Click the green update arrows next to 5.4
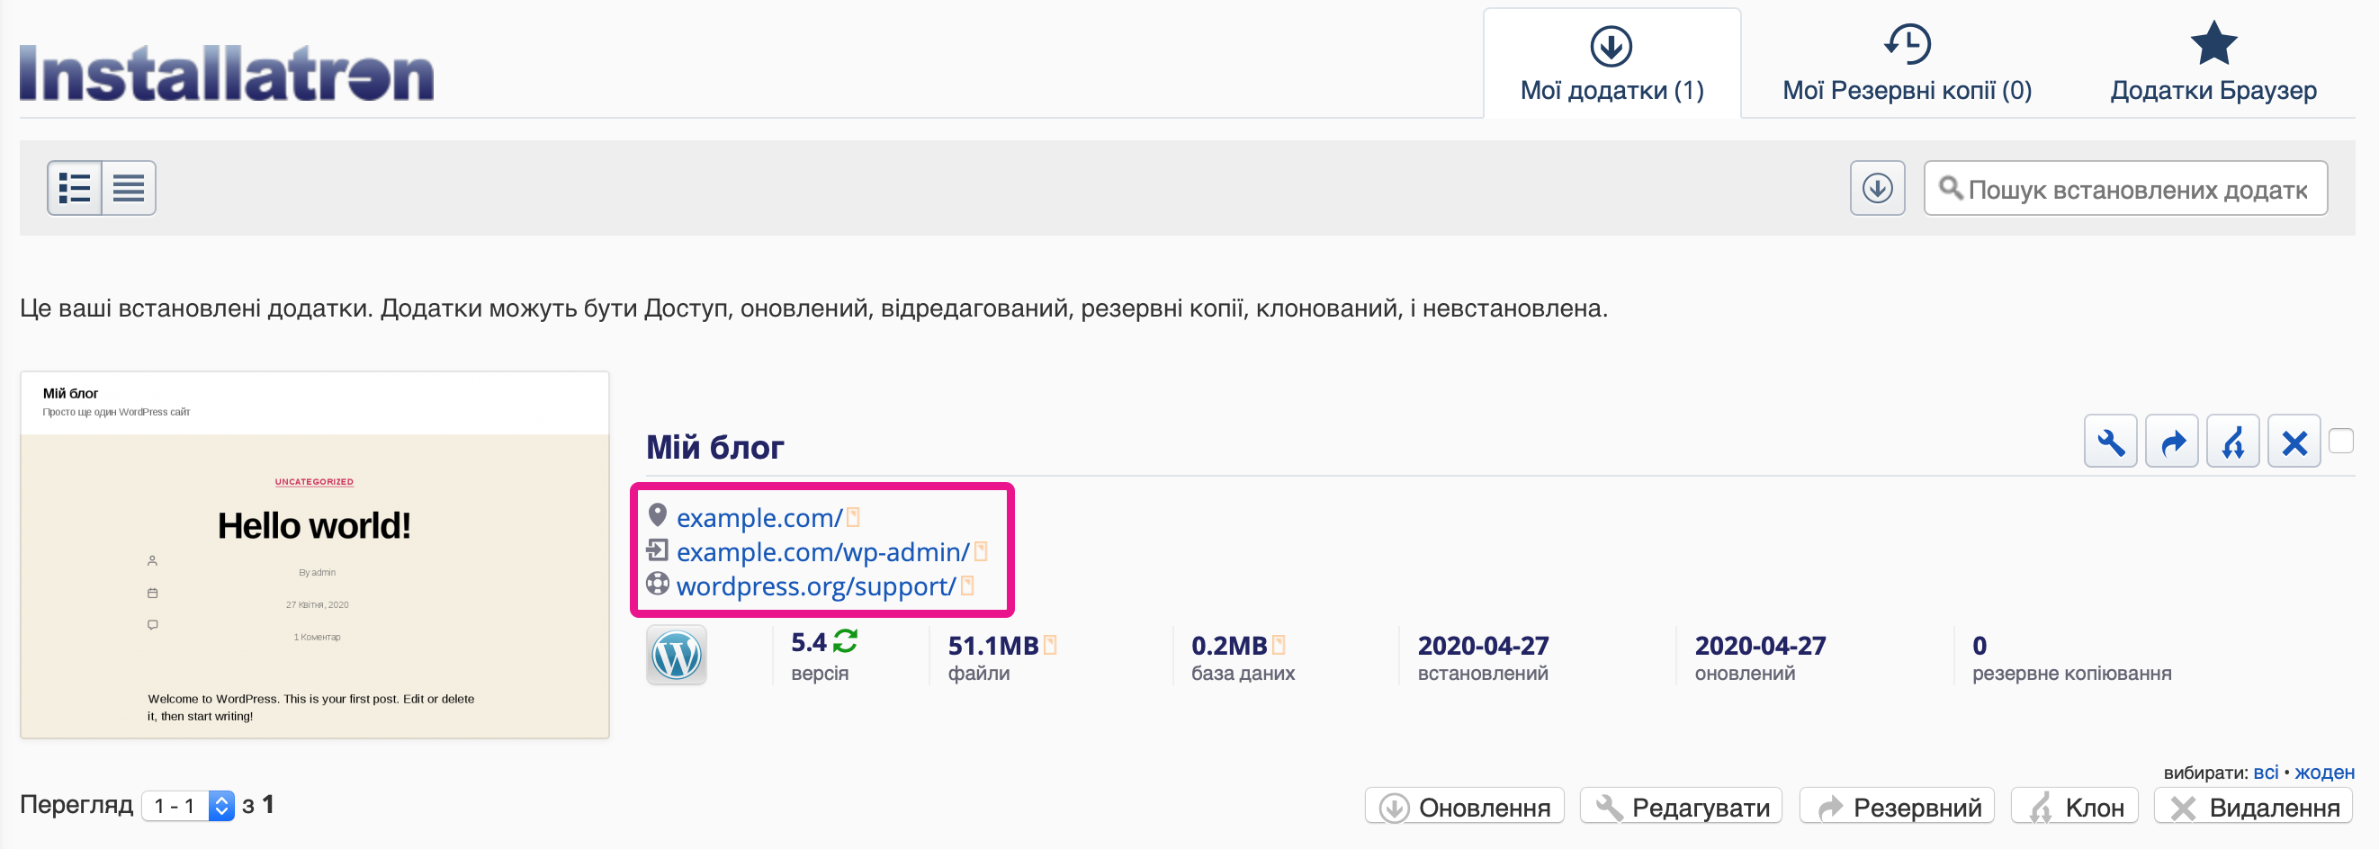This screenshot has height=849, width=2379. tap(845, 640)
